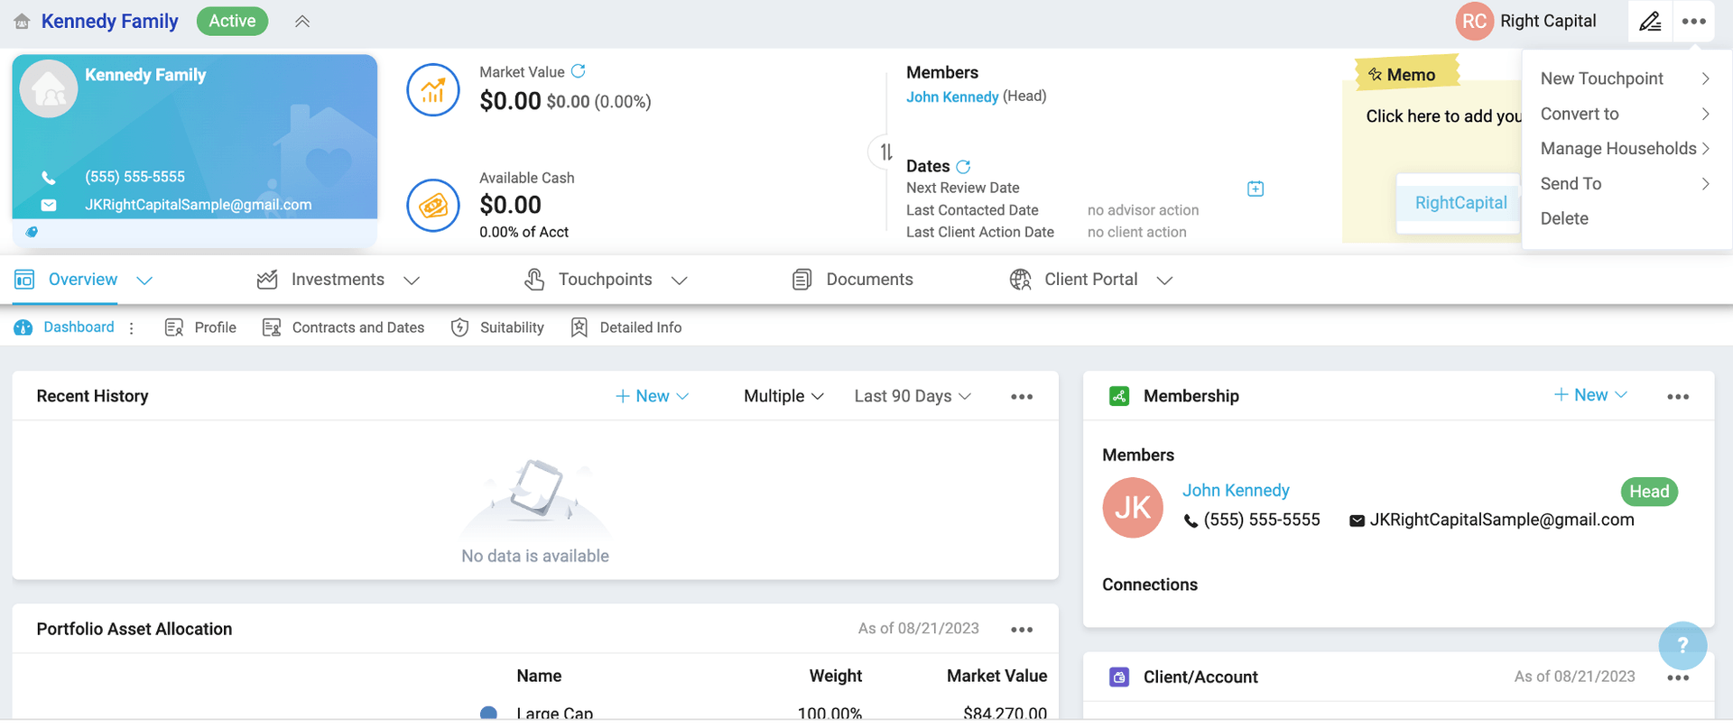Click the add date plus icon

(x=1255, y=189)
